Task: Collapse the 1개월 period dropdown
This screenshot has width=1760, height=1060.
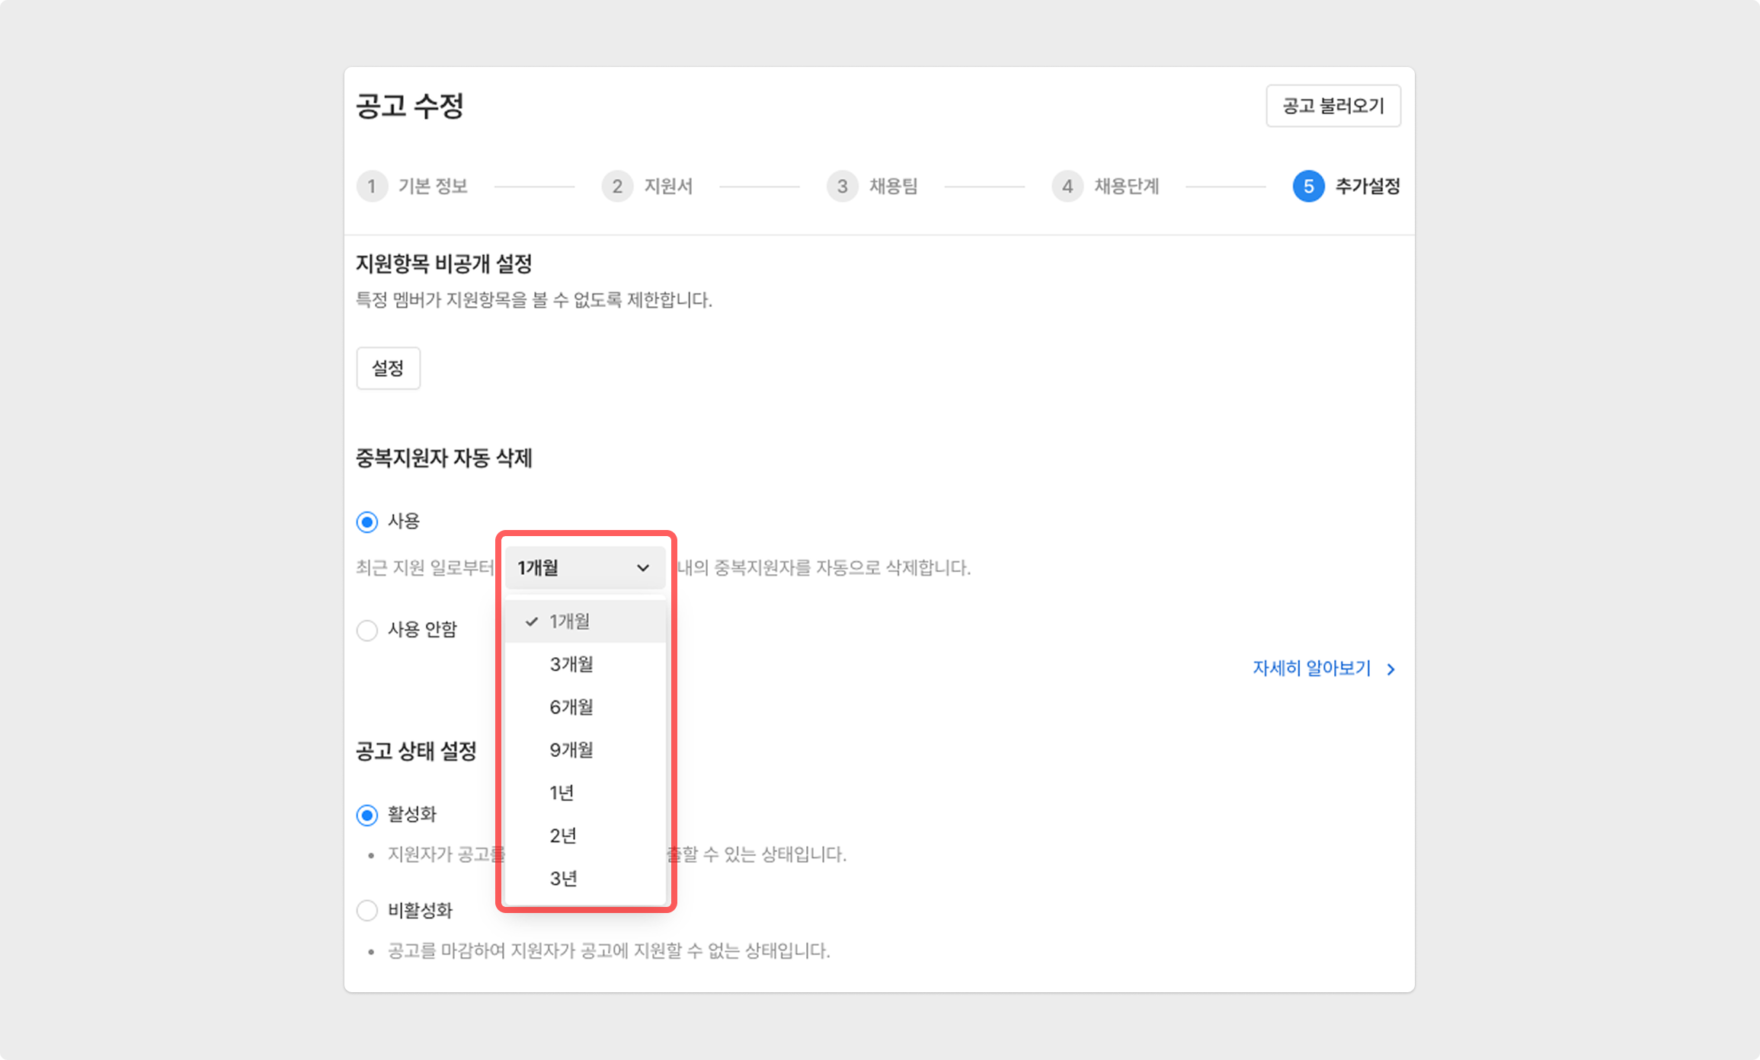Action: click(584, 568)
